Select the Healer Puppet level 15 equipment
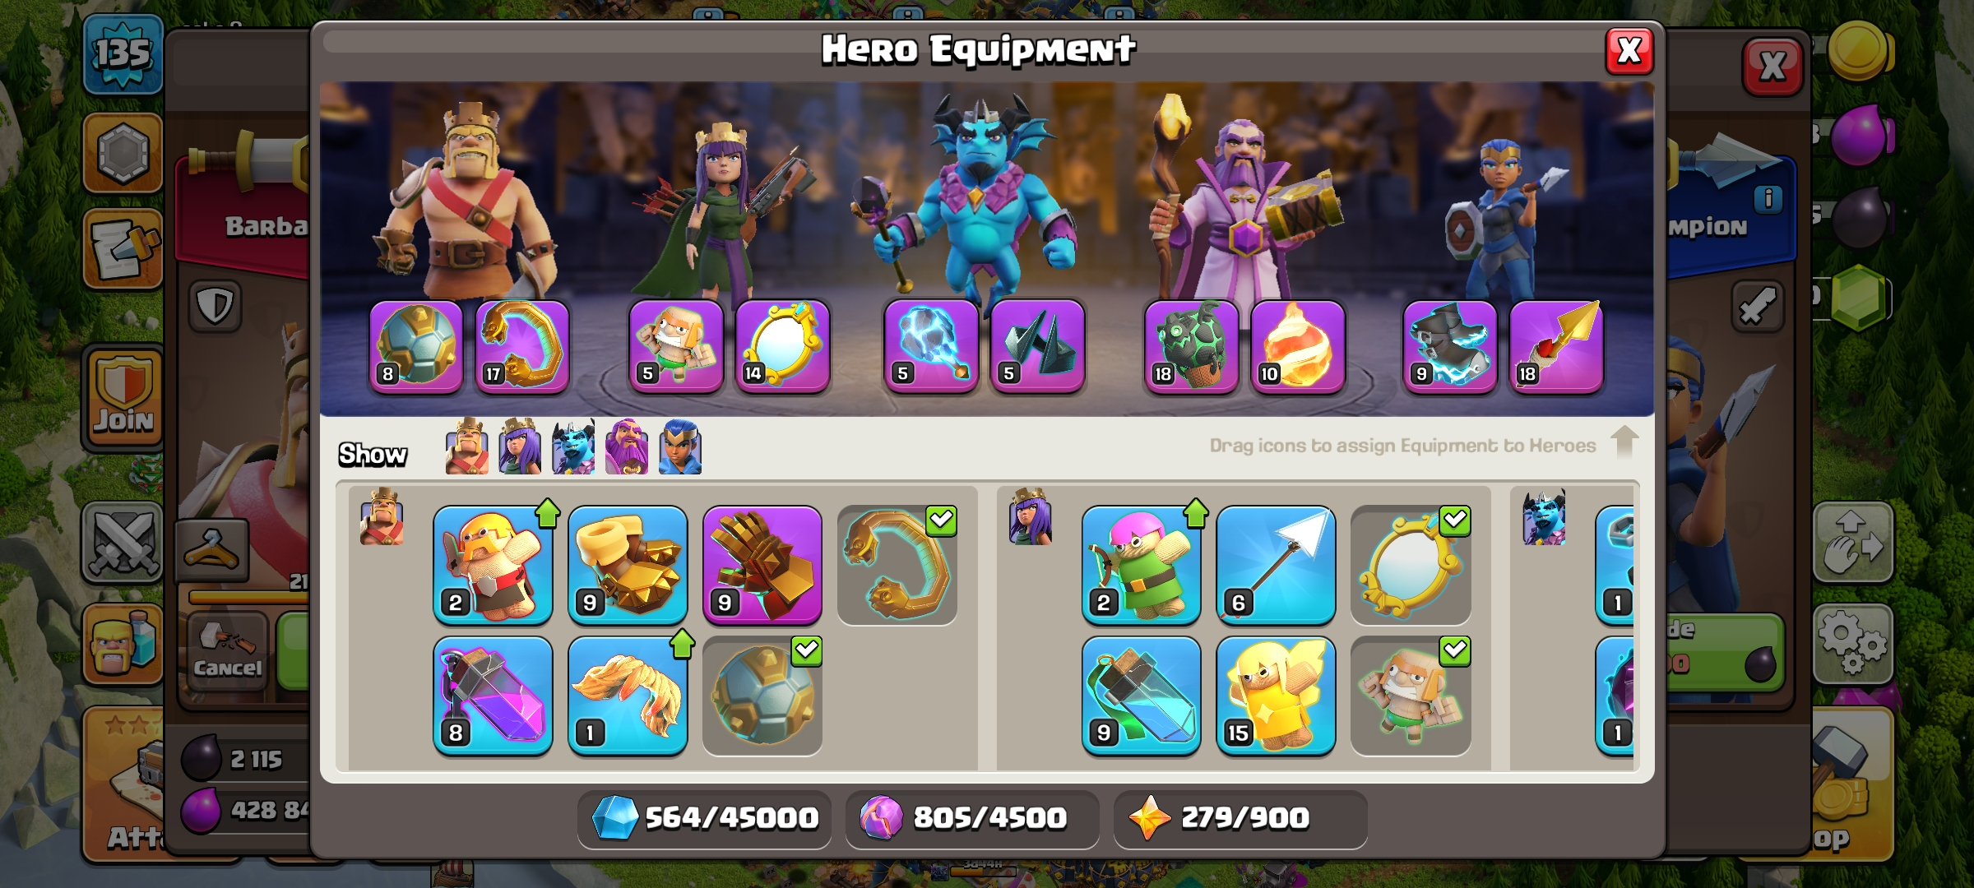This screenshot has height=888, width=1974. [x=1276, y=696]
